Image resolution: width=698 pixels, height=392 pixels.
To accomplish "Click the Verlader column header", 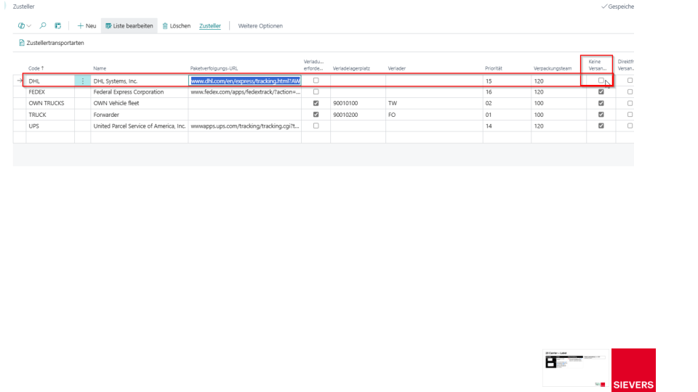I will click(x=397, y=68).
